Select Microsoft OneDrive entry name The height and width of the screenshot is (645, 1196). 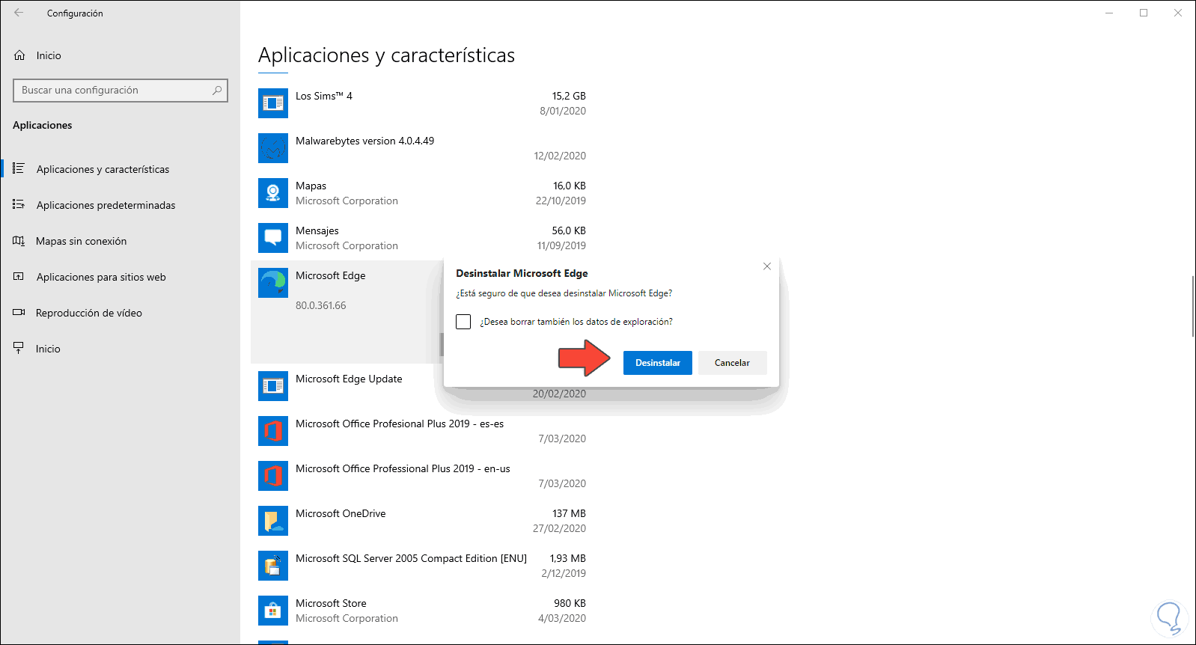point(341,513)
